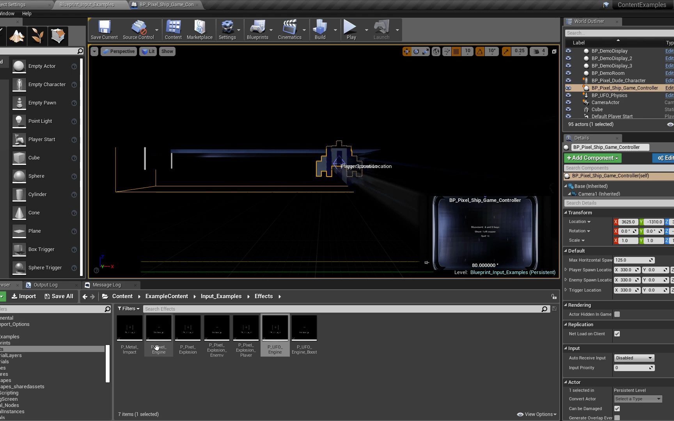Click the Add Component button

pos(592,158)
